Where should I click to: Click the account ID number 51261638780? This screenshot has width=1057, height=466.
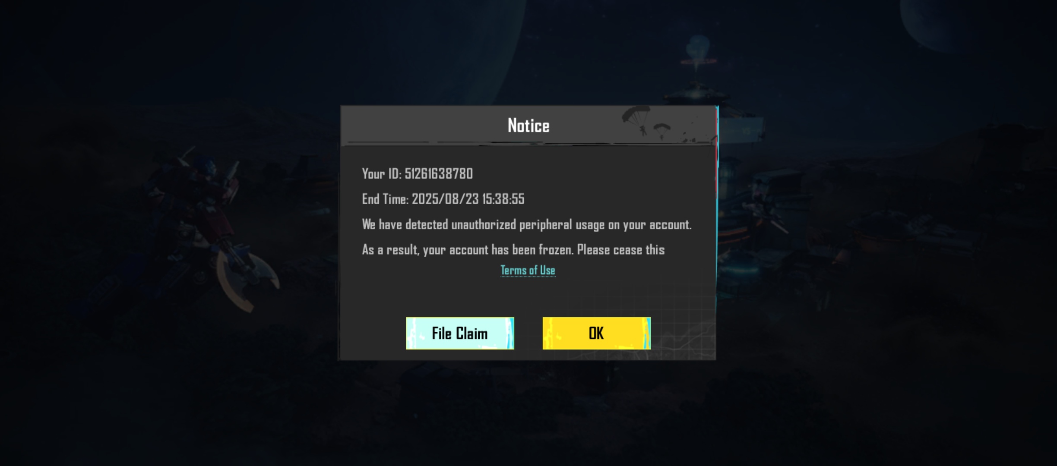tap(439, 173)
